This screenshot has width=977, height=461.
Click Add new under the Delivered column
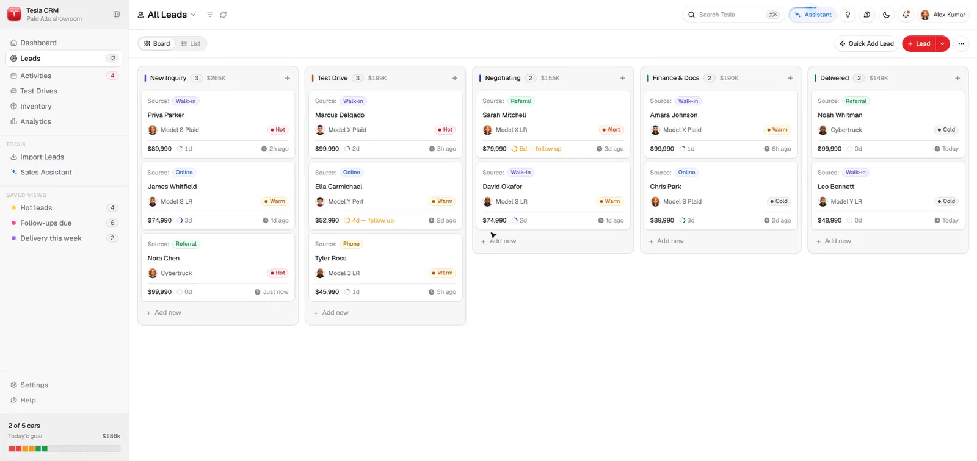click(834, 241)
